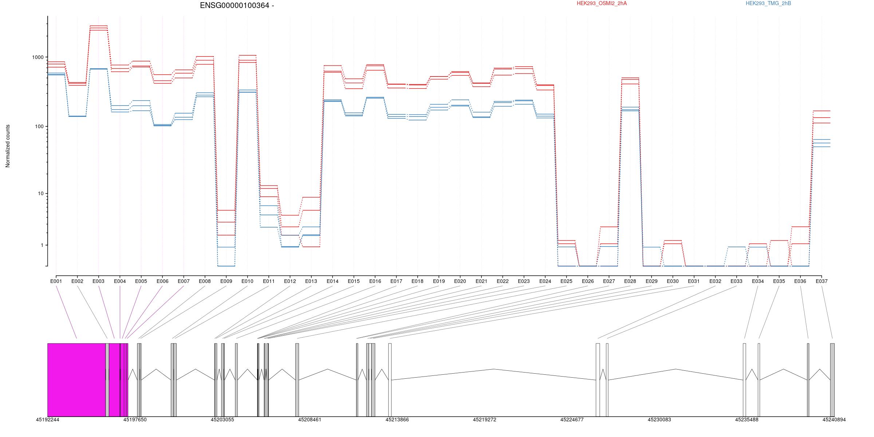Click exon label E031
This screenshot has height=437, width=874.
tap(694, 282)
